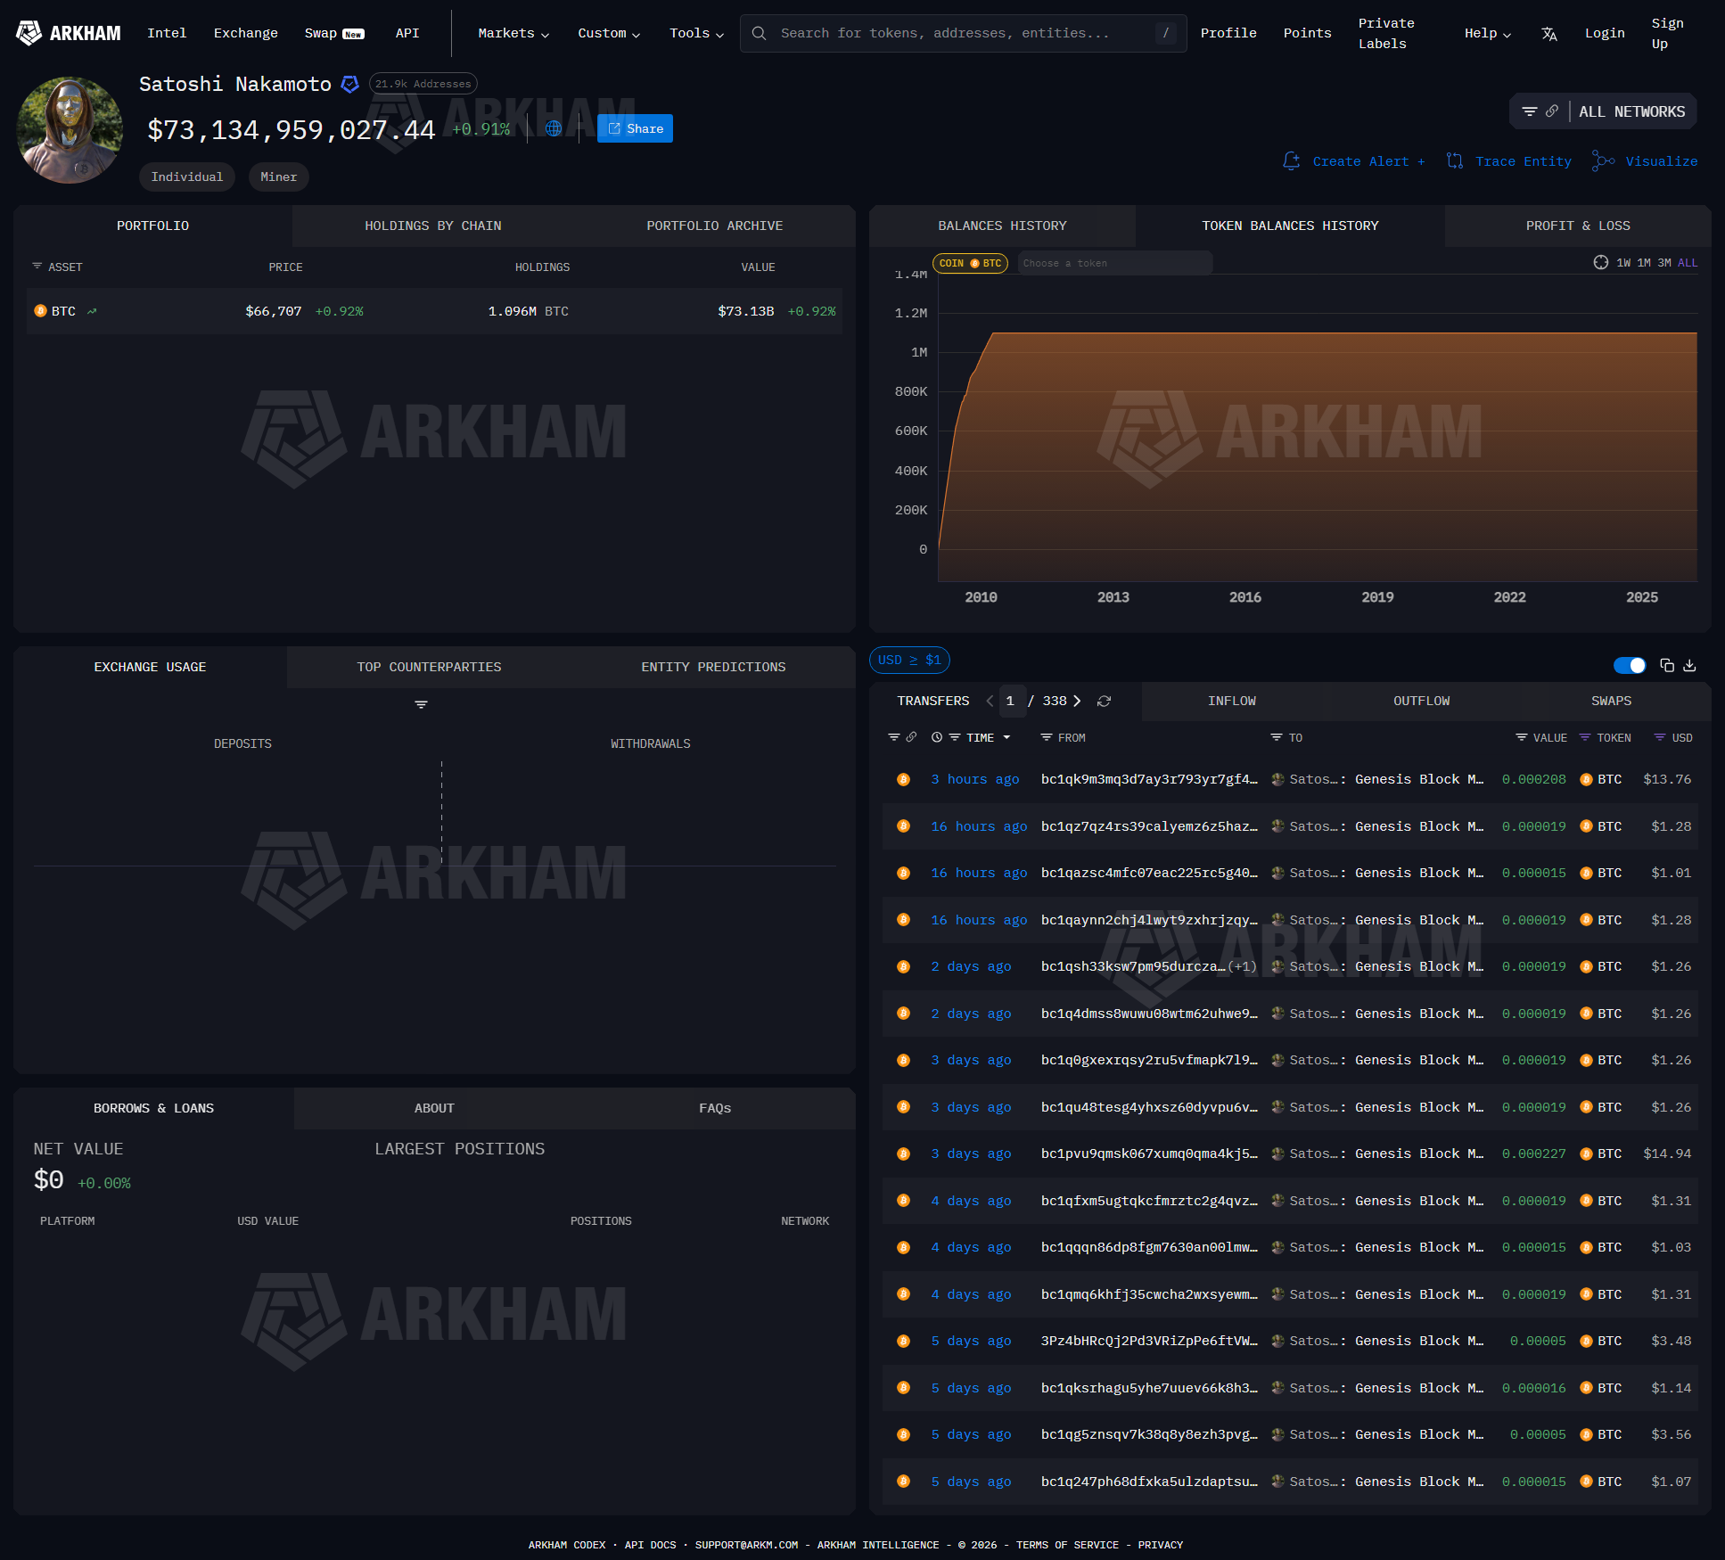Click the download transfers icon
The height and width of the screenshot is (1560, 1725).
click(x=1689, y=666)
